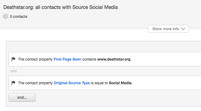Select the First Page Seen filter row
Viewport: 201px width, 111px height.
coord(105,59)
